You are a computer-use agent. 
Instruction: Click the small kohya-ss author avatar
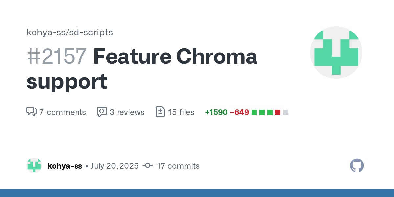click(34, 165)
